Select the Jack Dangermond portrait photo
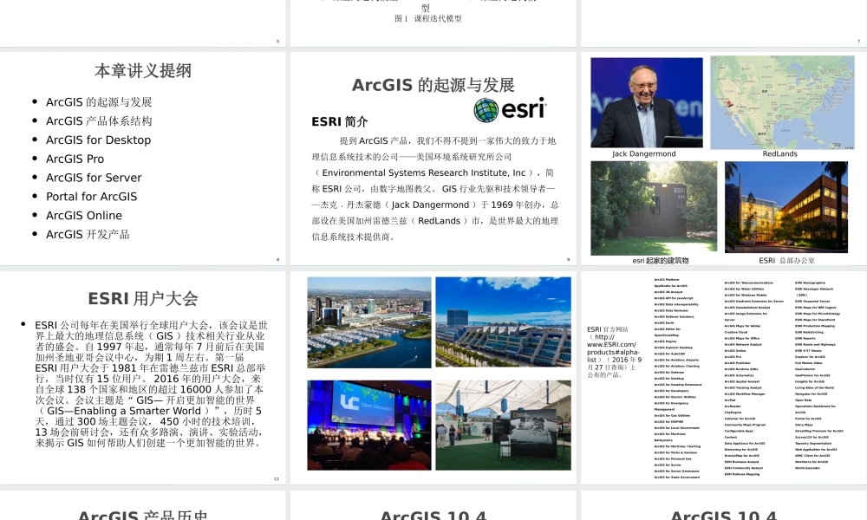 pyautogui.click(x=645, y=101)
